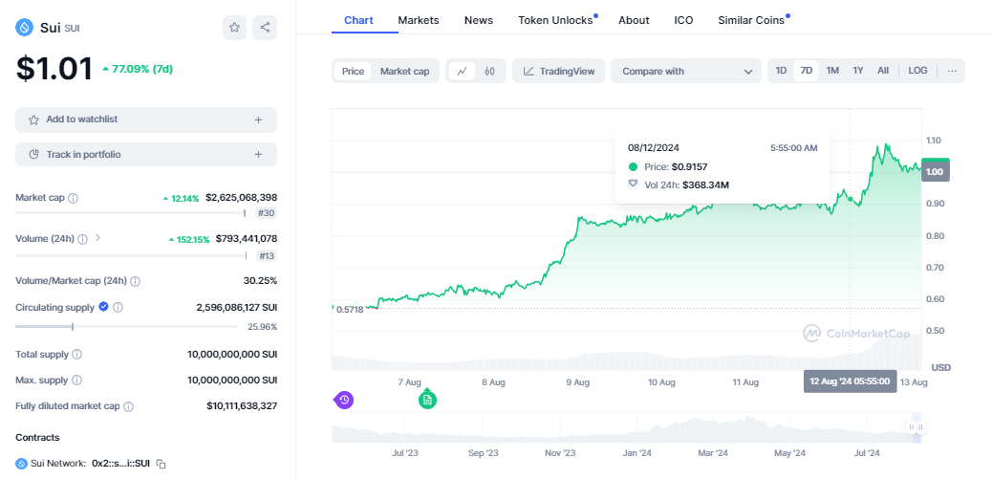Open the News tab
Viewport: 992px width, 479px height.
pyautogui.click(x=478, y=20)
